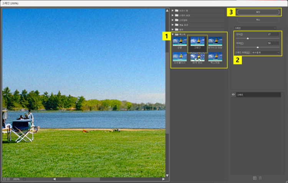Select the 채색 유리 (Stained Glass) thumbnail
Viewport: 288px width, 183px height.
click(x=197, y=57)
